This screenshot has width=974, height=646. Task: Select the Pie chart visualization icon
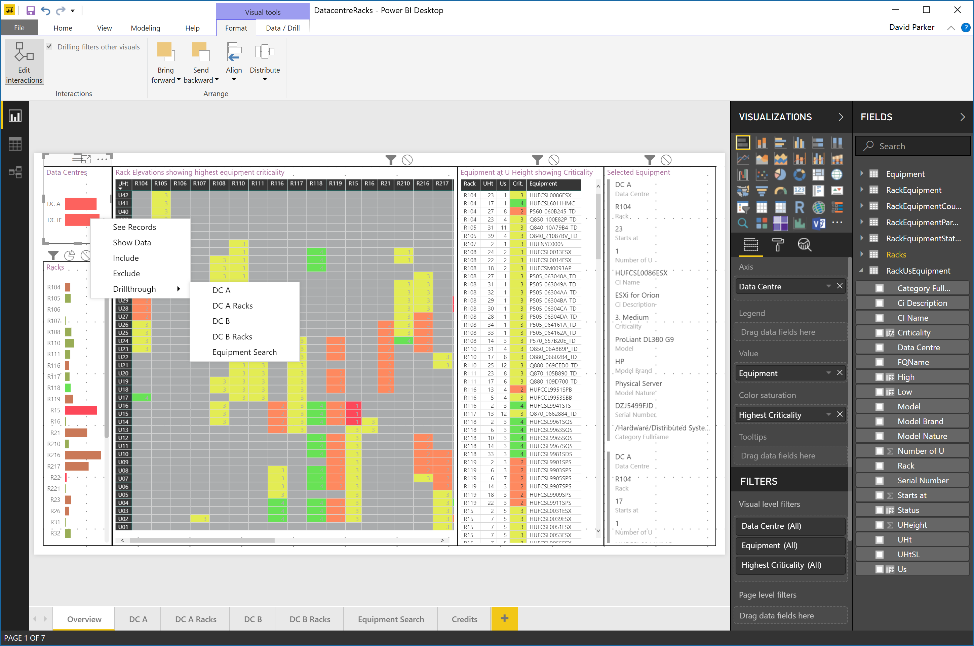coord(781,175)
